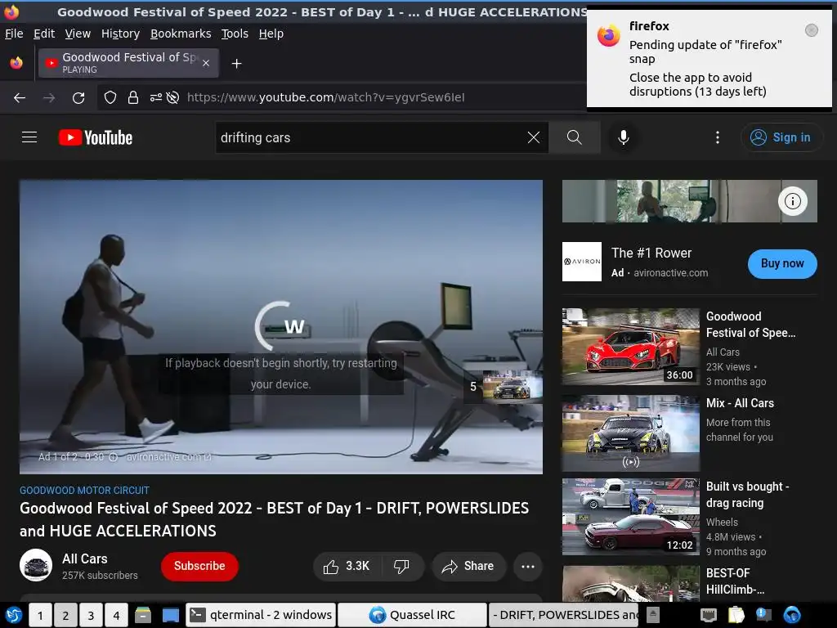
Task: Open the File menu
Action: [14, 34]
